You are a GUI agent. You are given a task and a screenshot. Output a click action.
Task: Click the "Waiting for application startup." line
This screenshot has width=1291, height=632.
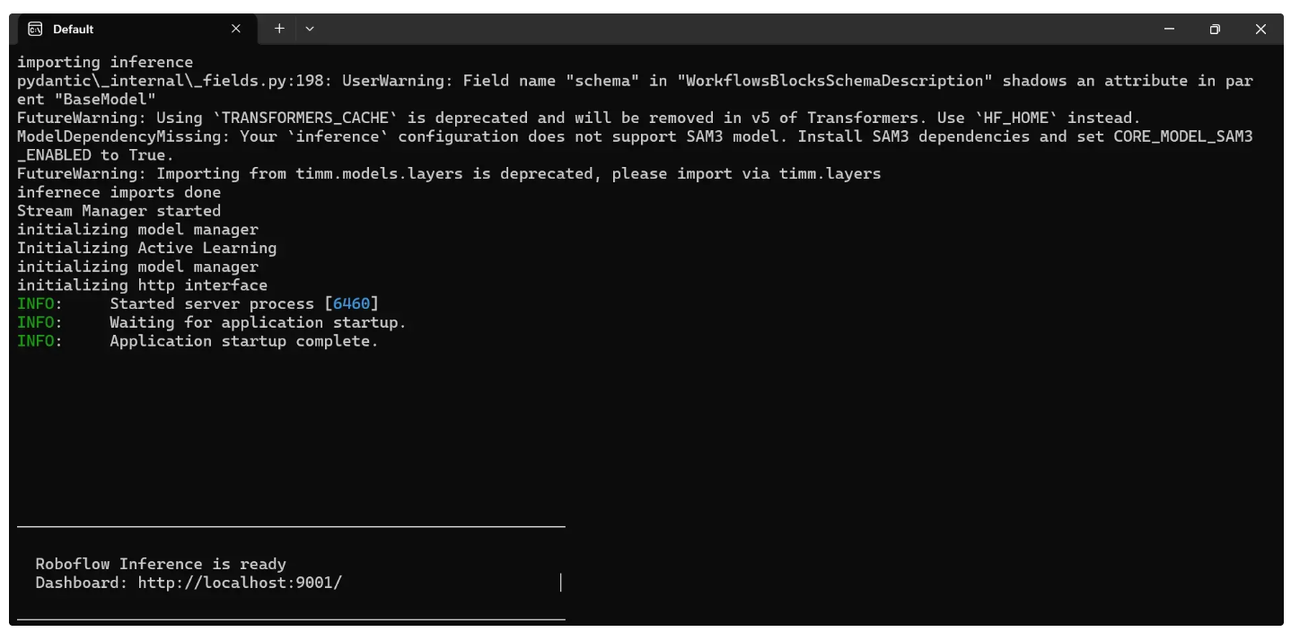258,322
